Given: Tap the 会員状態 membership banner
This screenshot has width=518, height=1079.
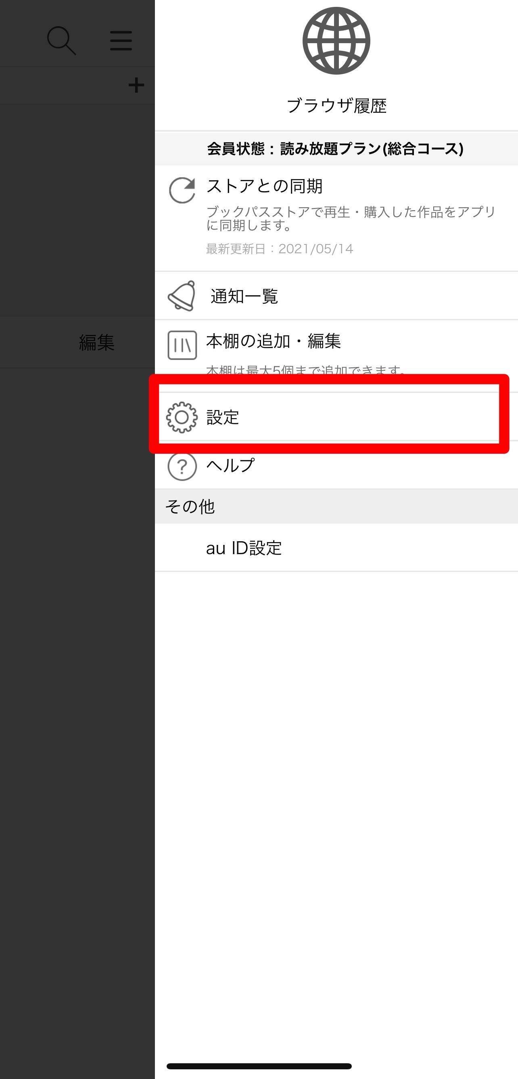Looking at the screenshot, I should point(336,149).
